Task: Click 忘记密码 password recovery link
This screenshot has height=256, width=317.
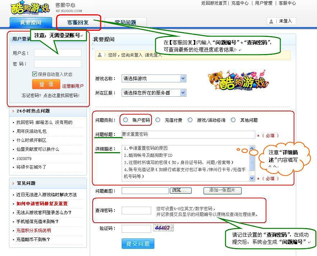Action: point(51,96)
